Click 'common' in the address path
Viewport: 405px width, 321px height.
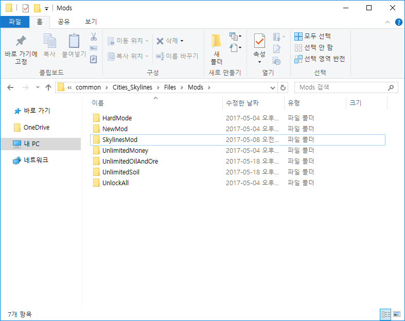click(x=88, y=87)
